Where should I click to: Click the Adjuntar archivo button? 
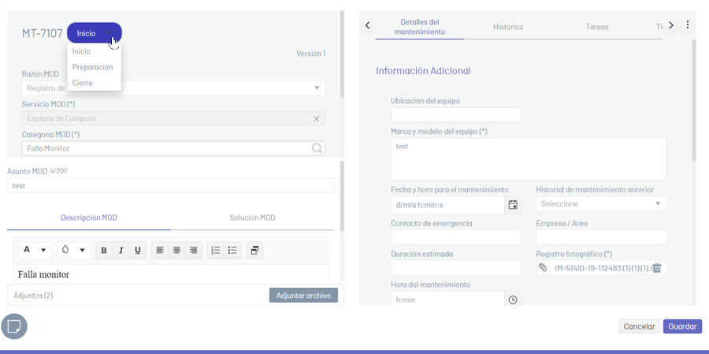(x=303, y=296)
